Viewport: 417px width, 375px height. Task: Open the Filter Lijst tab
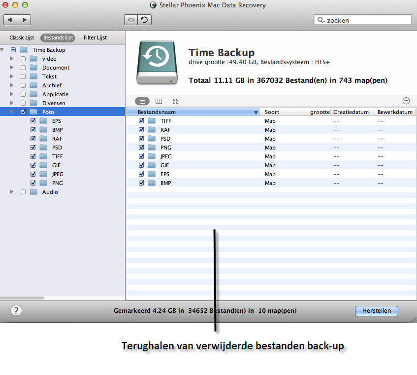[x=95, y=37]
